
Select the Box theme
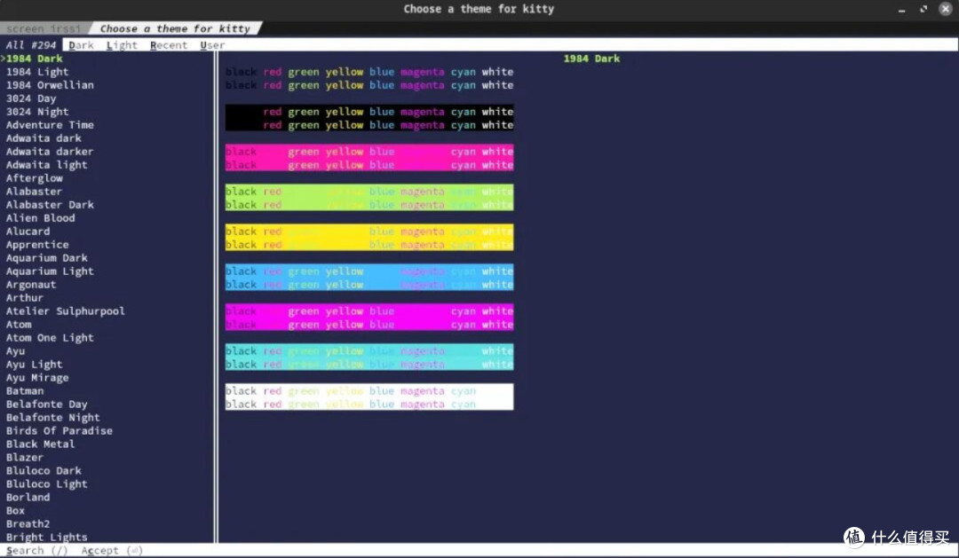(x=15, y=510)
